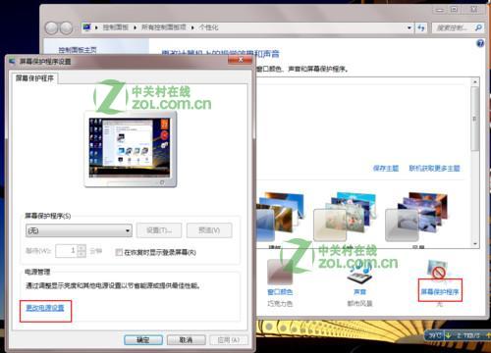The height and width of the screenshot is (353, 491).
Task: Click the Control Panel breadcrumb item
Action: [x=116, y=27]
